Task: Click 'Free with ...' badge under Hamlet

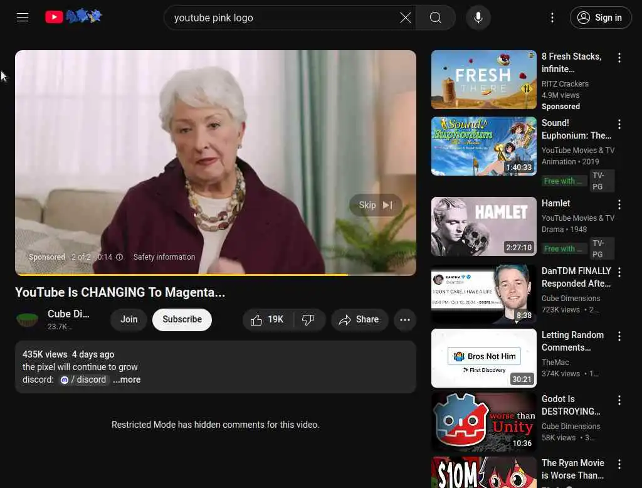Action: pos(564,249)
